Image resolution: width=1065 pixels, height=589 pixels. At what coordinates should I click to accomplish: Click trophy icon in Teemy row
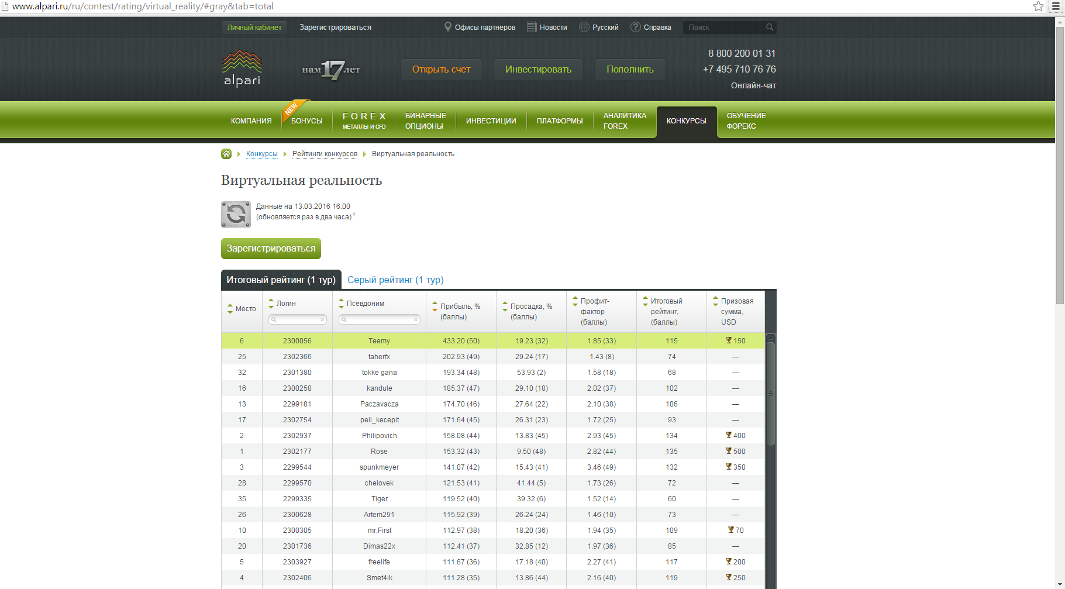729,340
